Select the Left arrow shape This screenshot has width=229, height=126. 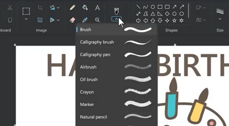(146, 20)
